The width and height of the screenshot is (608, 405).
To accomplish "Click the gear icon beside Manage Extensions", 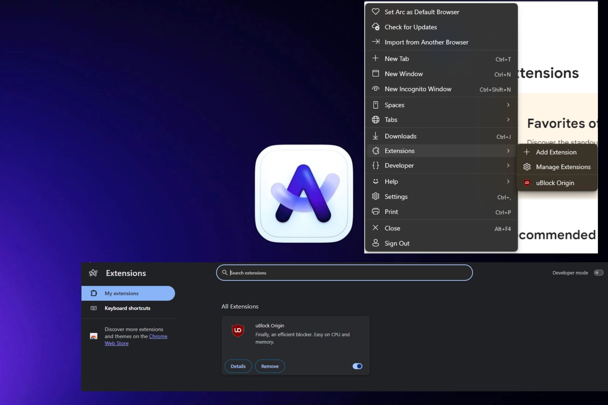I will [x=527, y=167].
